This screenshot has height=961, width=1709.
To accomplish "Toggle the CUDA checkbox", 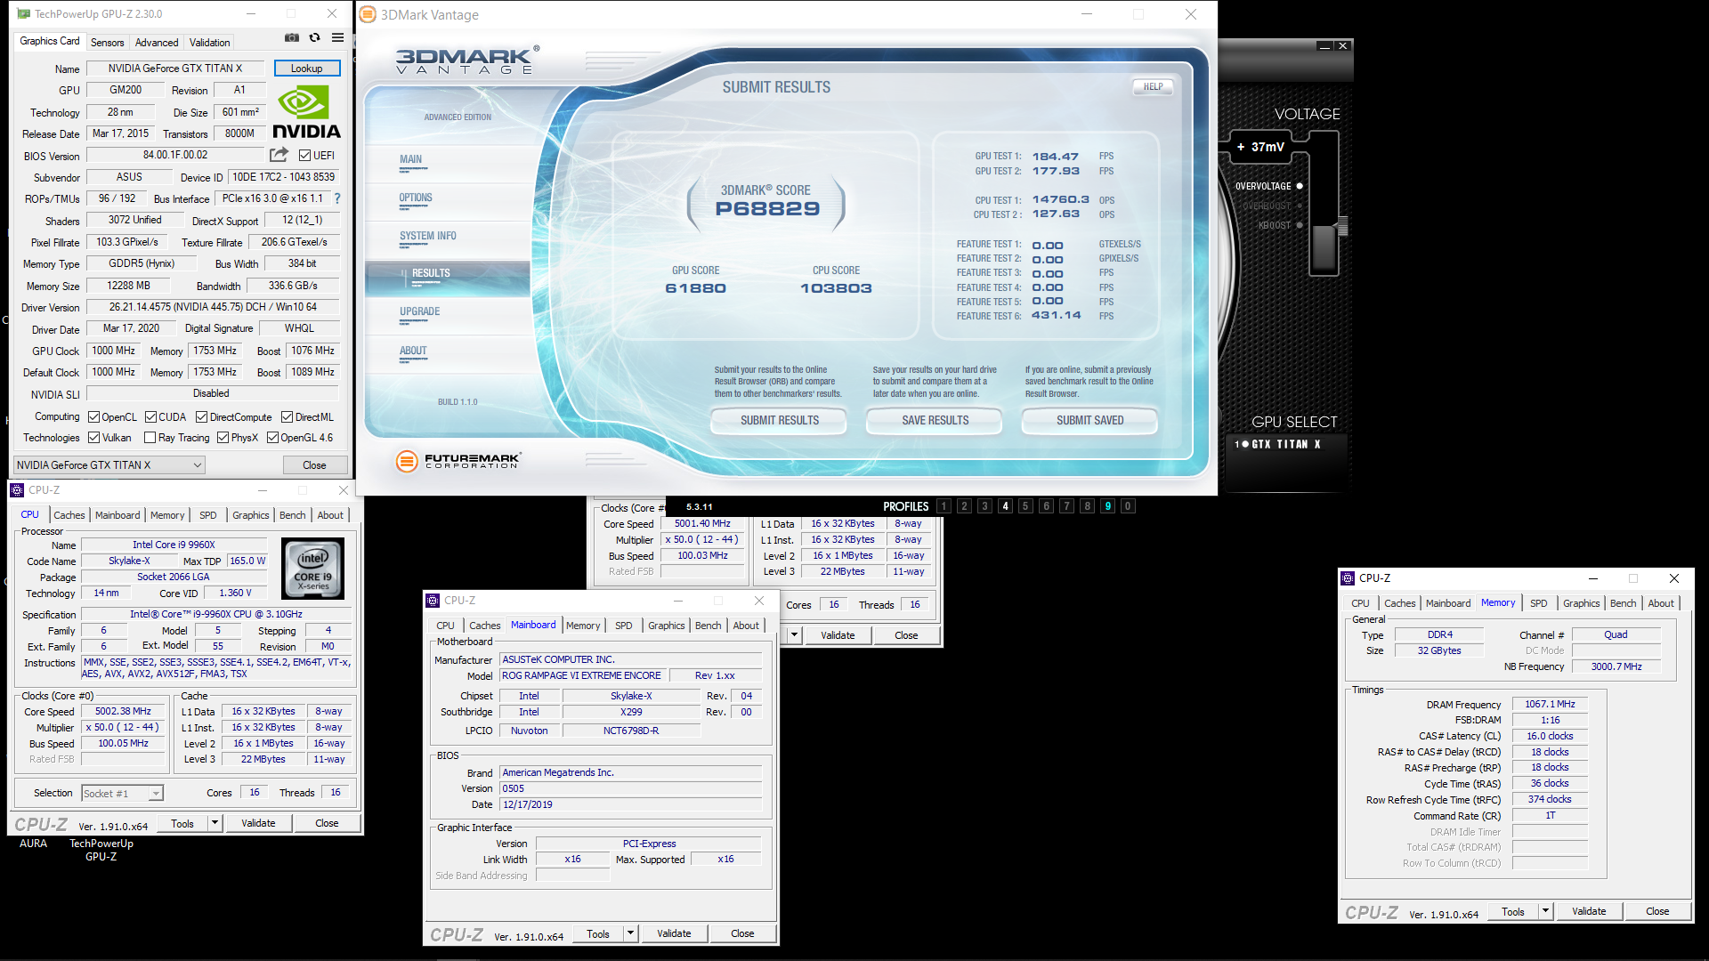I will point(150,417).
